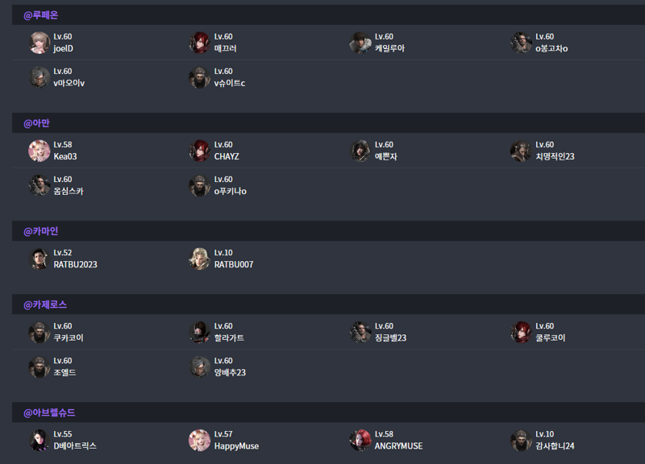Open Kea03 character avatar
Viewport: 645px width, 464px height.
[x=40, y=151]
